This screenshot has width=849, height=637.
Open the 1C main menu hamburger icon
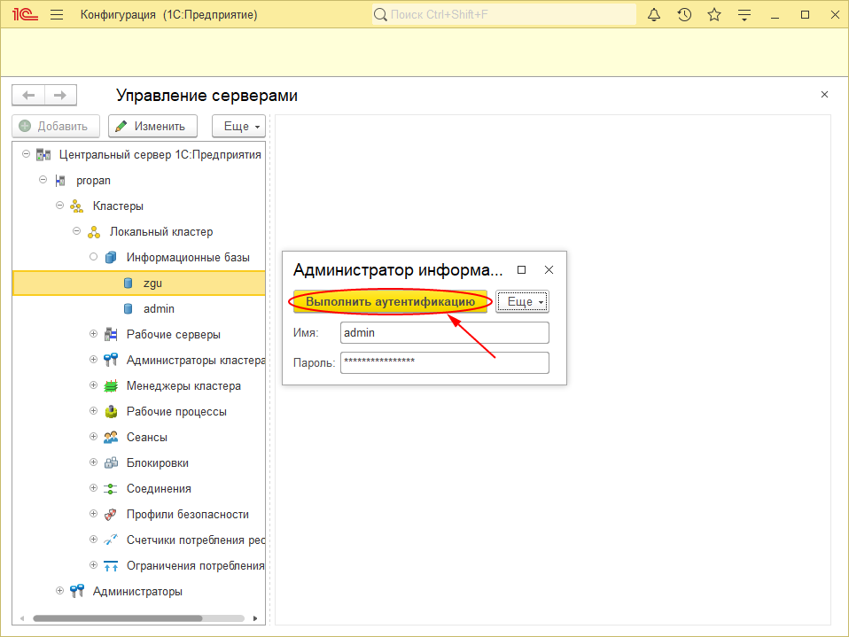[x=57, y=14]
